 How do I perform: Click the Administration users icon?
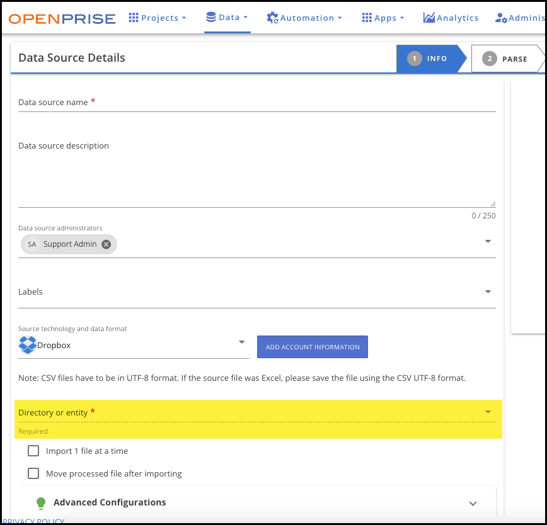pos(500,18)
